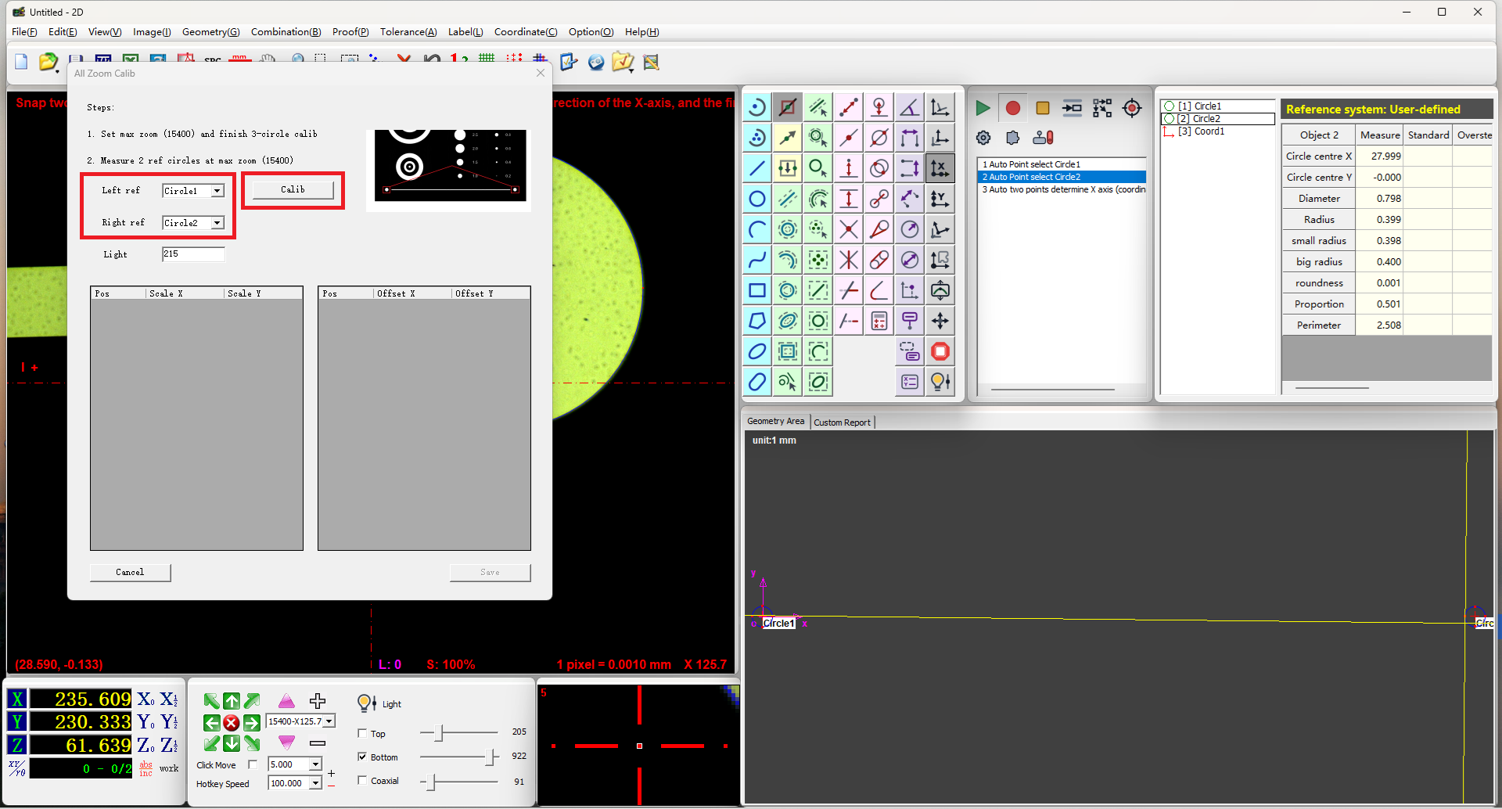Open program settings gear icon
The height and width of the screenshot is (809, 1502).
tap(983, 138)
